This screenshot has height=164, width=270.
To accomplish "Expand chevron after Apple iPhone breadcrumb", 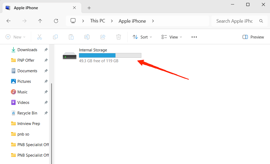I will pos(153,21).
